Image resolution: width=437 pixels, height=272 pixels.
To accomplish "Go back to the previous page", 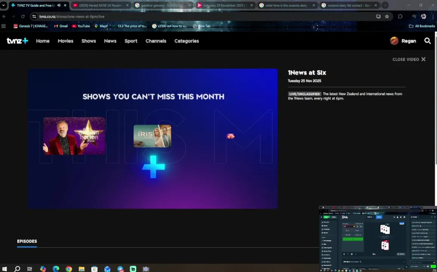I will (x=4, y=17).
